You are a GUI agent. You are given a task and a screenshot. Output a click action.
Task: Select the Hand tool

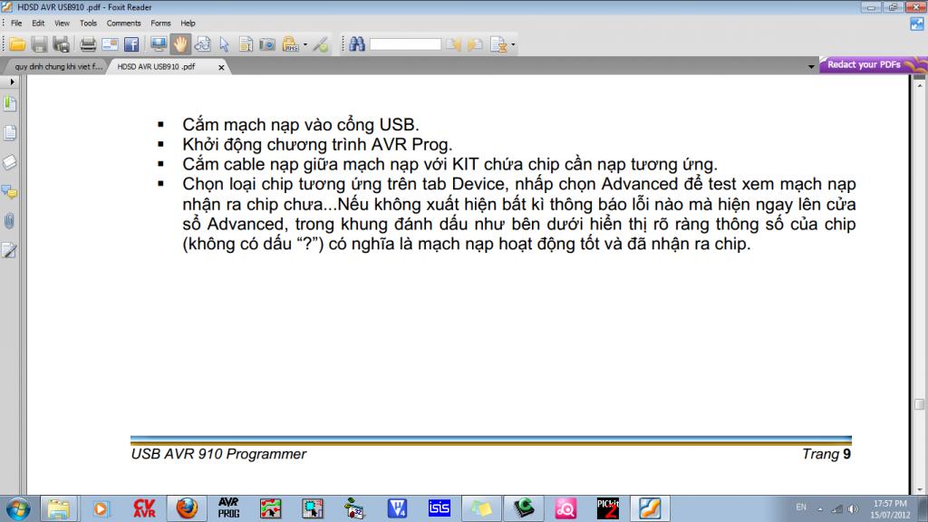180,44
